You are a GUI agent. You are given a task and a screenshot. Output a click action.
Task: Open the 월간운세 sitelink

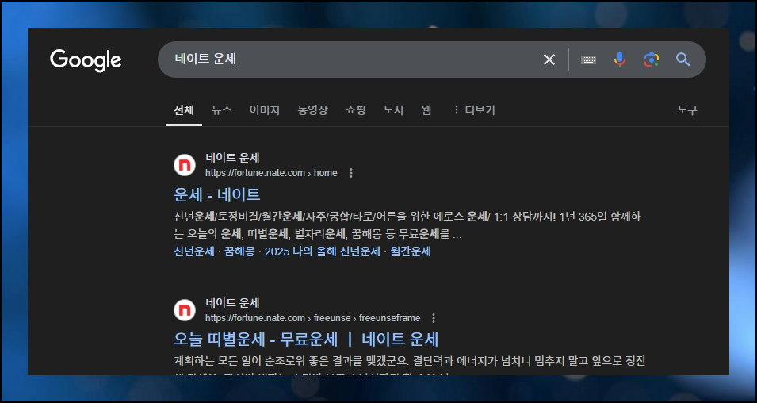tap(411, 251)
